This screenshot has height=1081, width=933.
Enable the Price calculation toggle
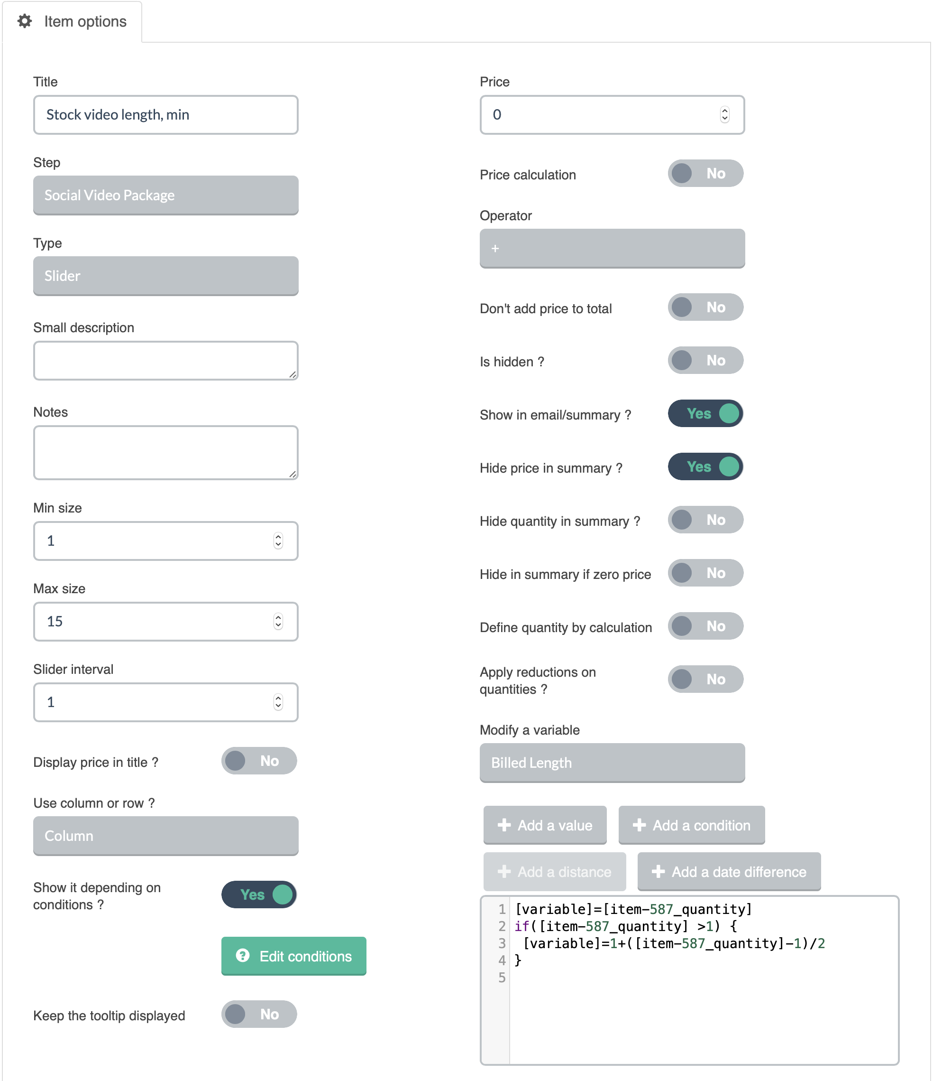point(705,174)
